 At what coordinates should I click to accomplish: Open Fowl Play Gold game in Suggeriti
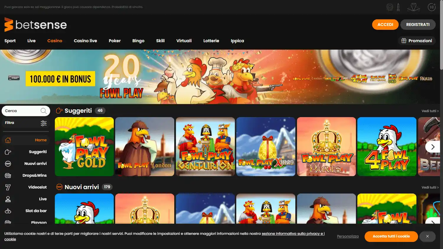[84, 147]
